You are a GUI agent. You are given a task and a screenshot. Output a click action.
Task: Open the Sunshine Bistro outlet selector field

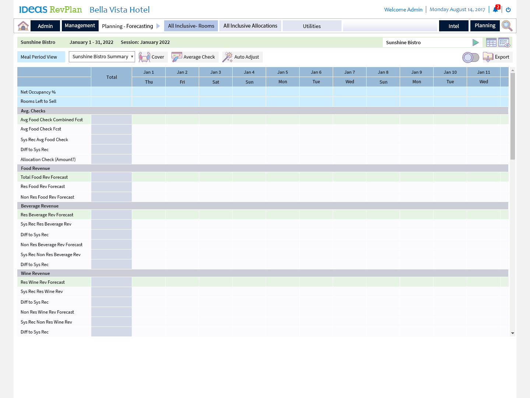point(427,43)
